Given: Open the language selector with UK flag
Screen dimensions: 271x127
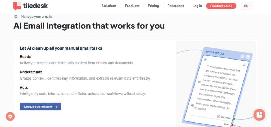Looking at the screenshot, I should point(247,6).
